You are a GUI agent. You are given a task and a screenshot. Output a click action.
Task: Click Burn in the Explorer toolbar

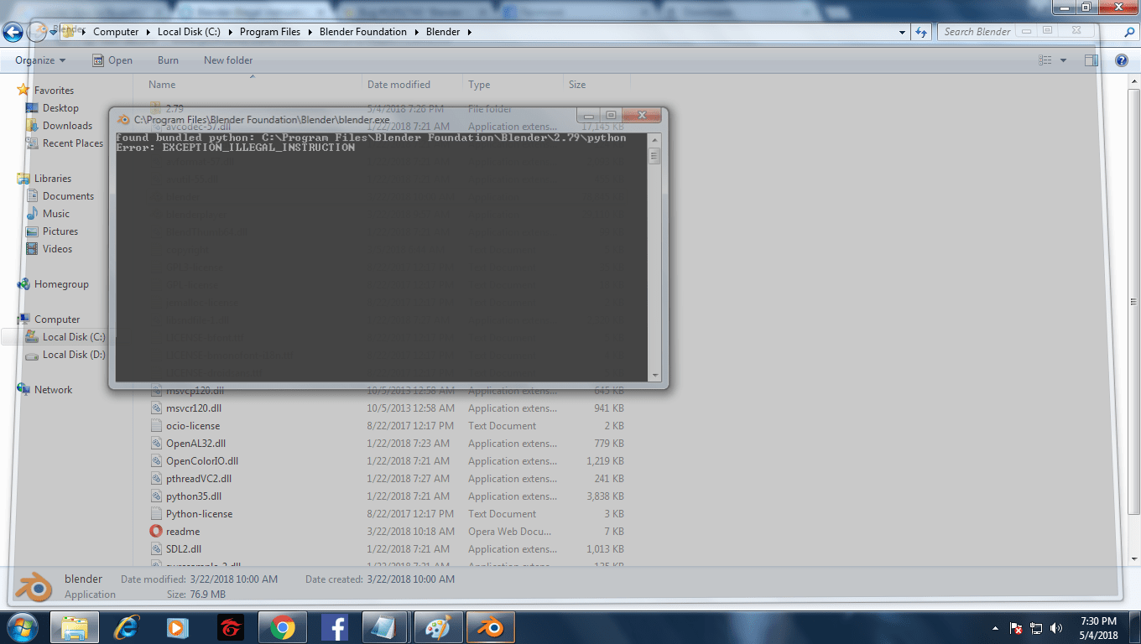coord(167,60)
